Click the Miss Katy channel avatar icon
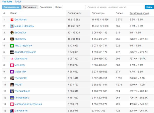This screenshot has width=154, height=113. (x=12, y=65)
